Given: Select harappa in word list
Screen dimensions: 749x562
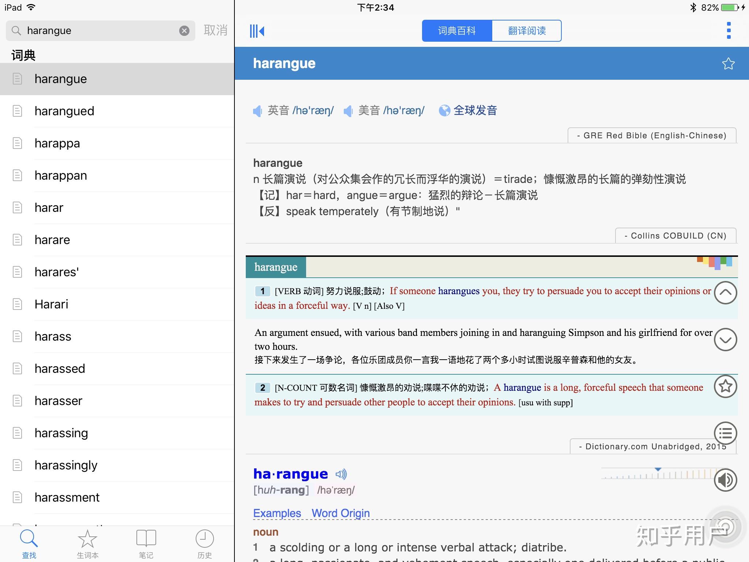Looking at the screenshot, I should [x=117, y=143].
